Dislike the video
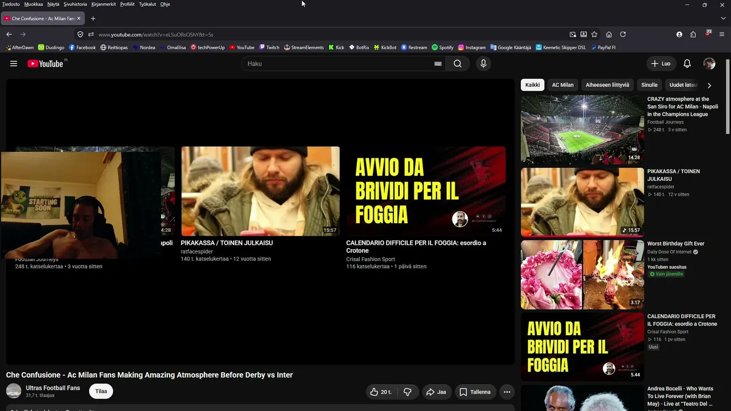Screen dimensions: 731x411 tap(408, 392)
